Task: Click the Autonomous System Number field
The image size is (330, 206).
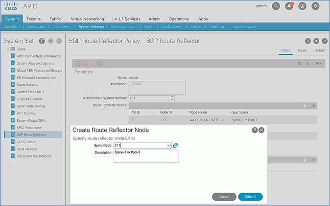Action: [149, 98]
